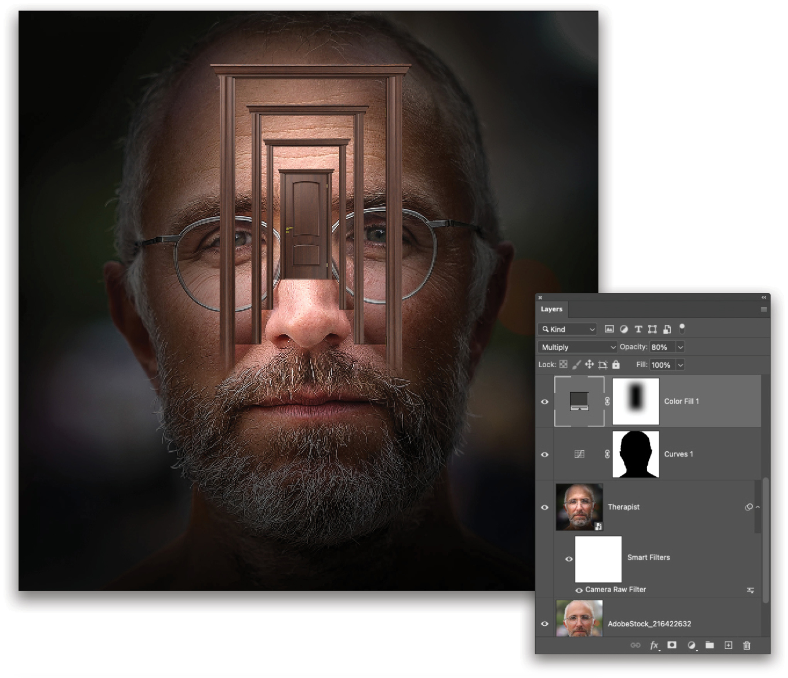Open the Layers panel flyout menu
The height and width of the screenshot is (678, 788).
pos(764,309)
